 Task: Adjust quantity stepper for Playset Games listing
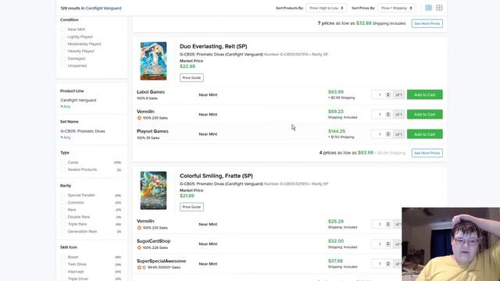click(x=388, y=134)
